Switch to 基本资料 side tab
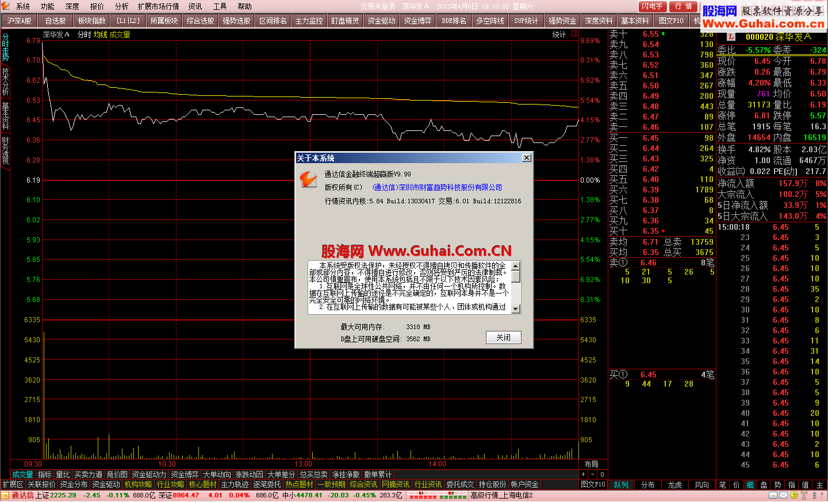Image resolution: width=828 pixels, height=502 pixels. tap(5, 116)
